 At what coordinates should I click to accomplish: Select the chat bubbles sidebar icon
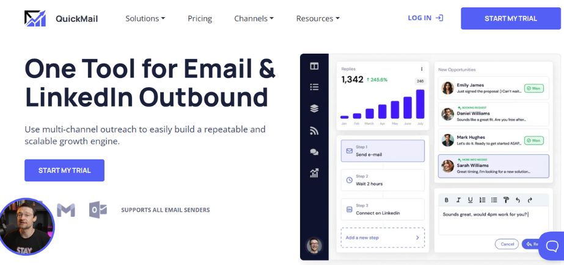[314, 152]
